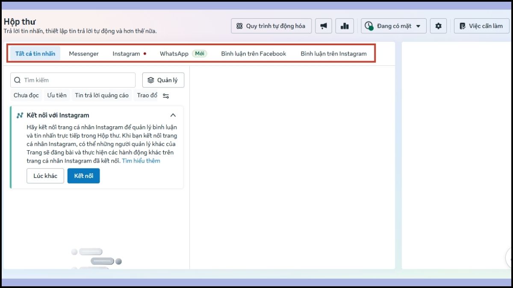Open Bình luận trên Facebook tab

click(x=254, y=54)
